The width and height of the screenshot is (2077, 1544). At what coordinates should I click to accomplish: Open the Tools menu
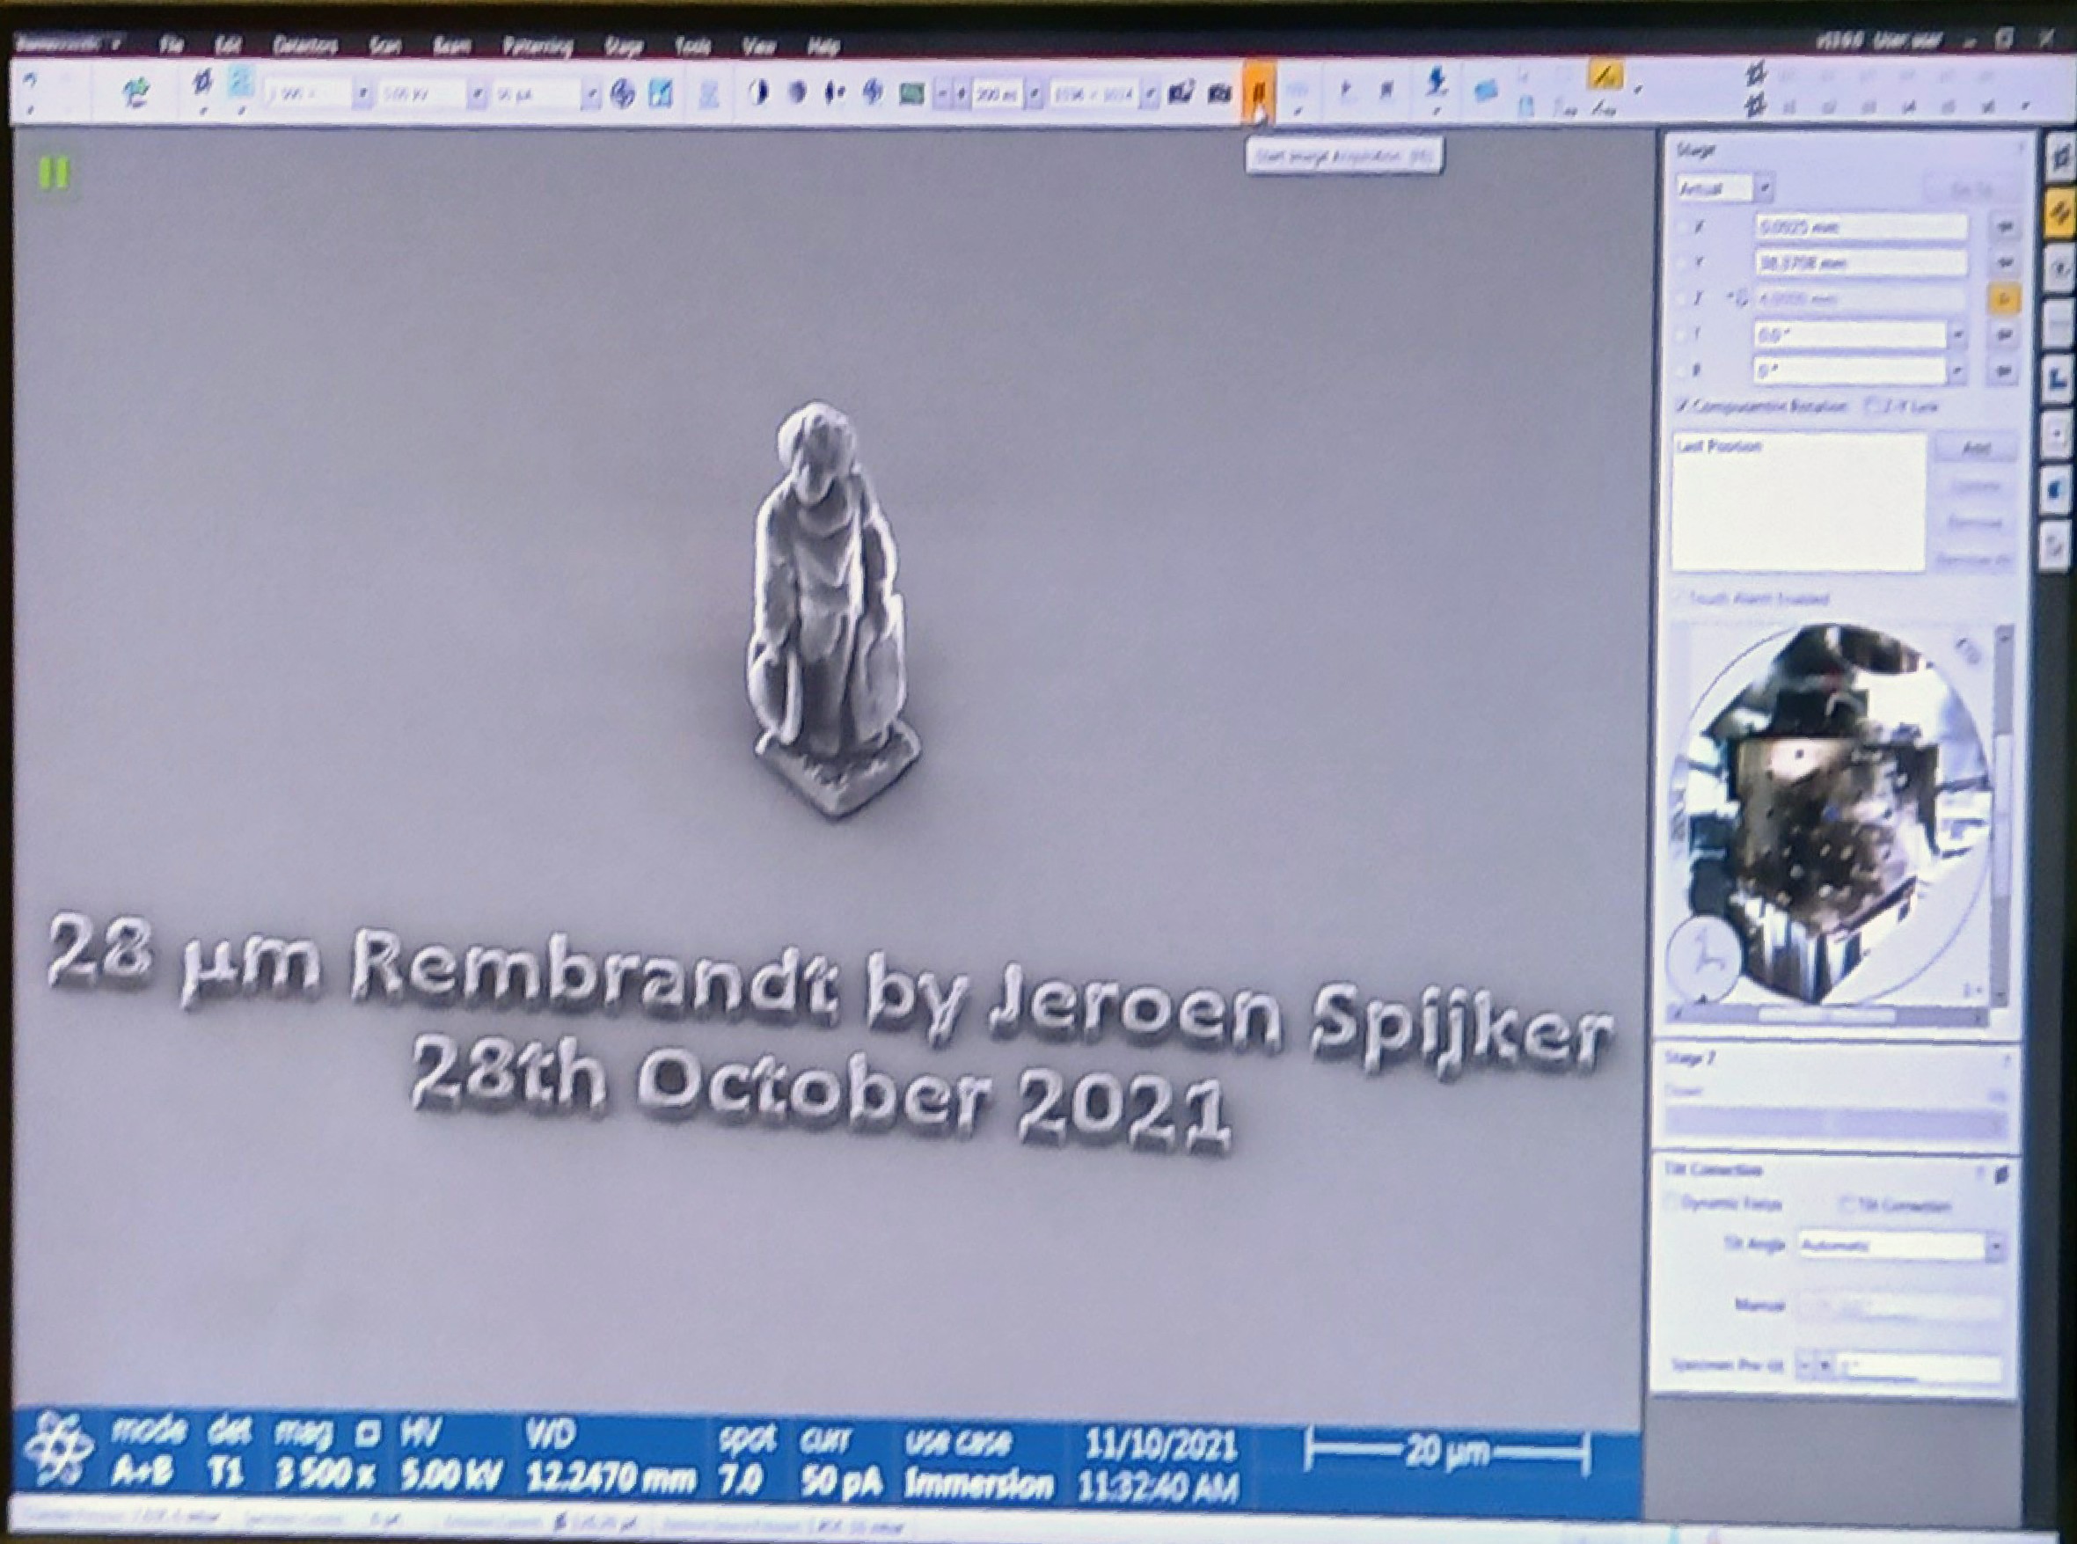point(692,45)
